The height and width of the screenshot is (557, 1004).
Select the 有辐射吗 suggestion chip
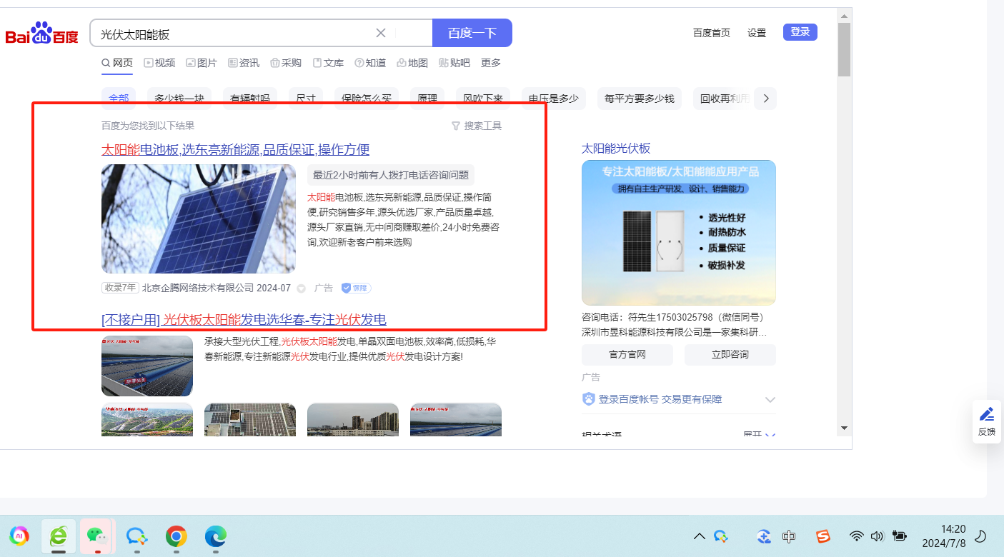(x=250, y=99)
